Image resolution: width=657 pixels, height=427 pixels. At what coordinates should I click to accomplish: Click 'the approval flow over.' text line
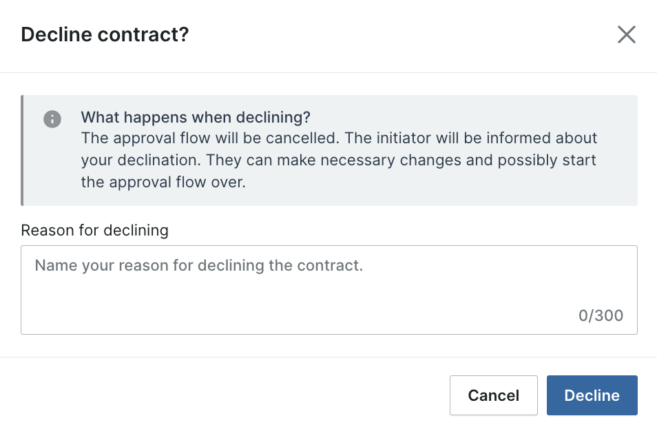pyautogui.click(x=163, y=183)
